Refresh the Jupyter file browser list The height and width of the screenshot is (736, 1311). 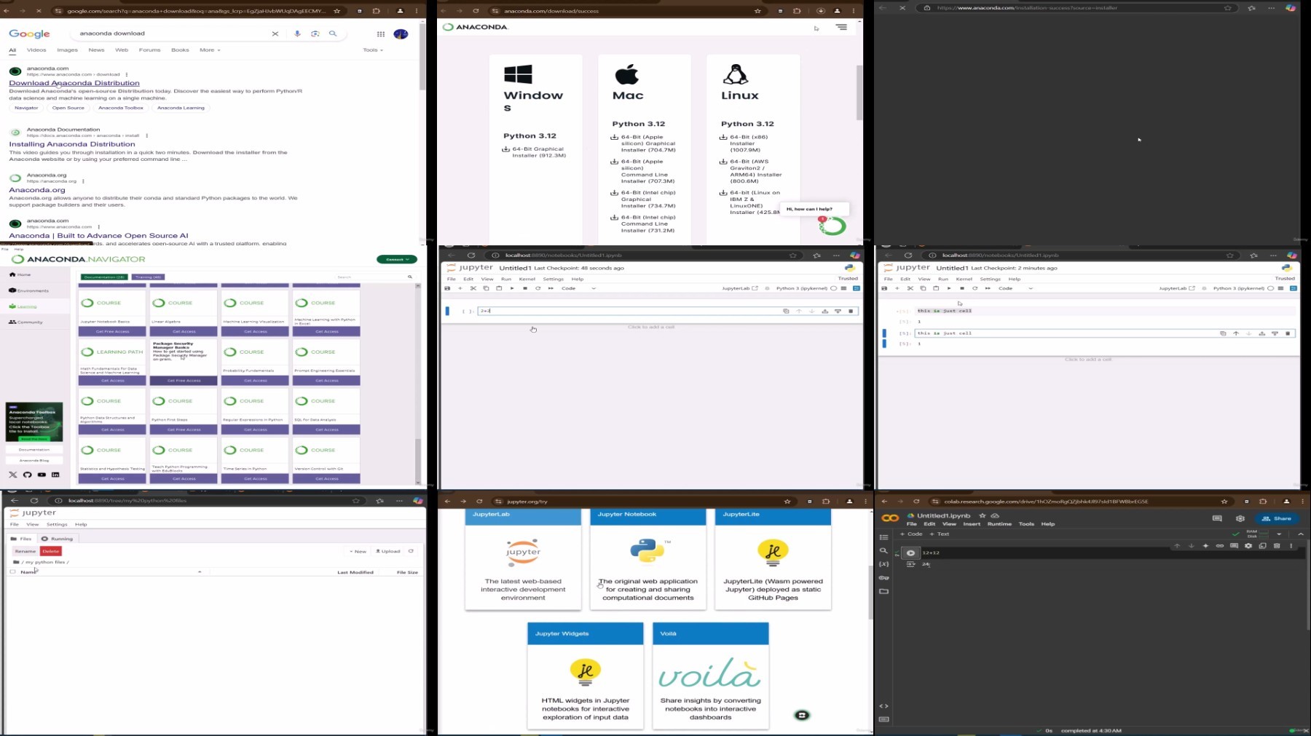(411, 551)
